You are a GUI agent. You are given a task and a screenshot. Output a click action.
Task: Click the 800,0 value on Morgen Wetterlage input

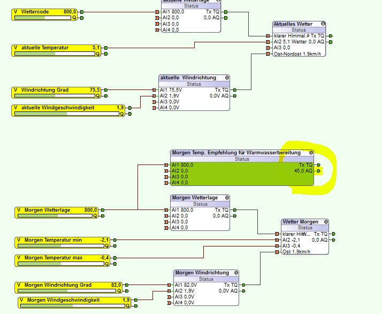pos(90,210)
